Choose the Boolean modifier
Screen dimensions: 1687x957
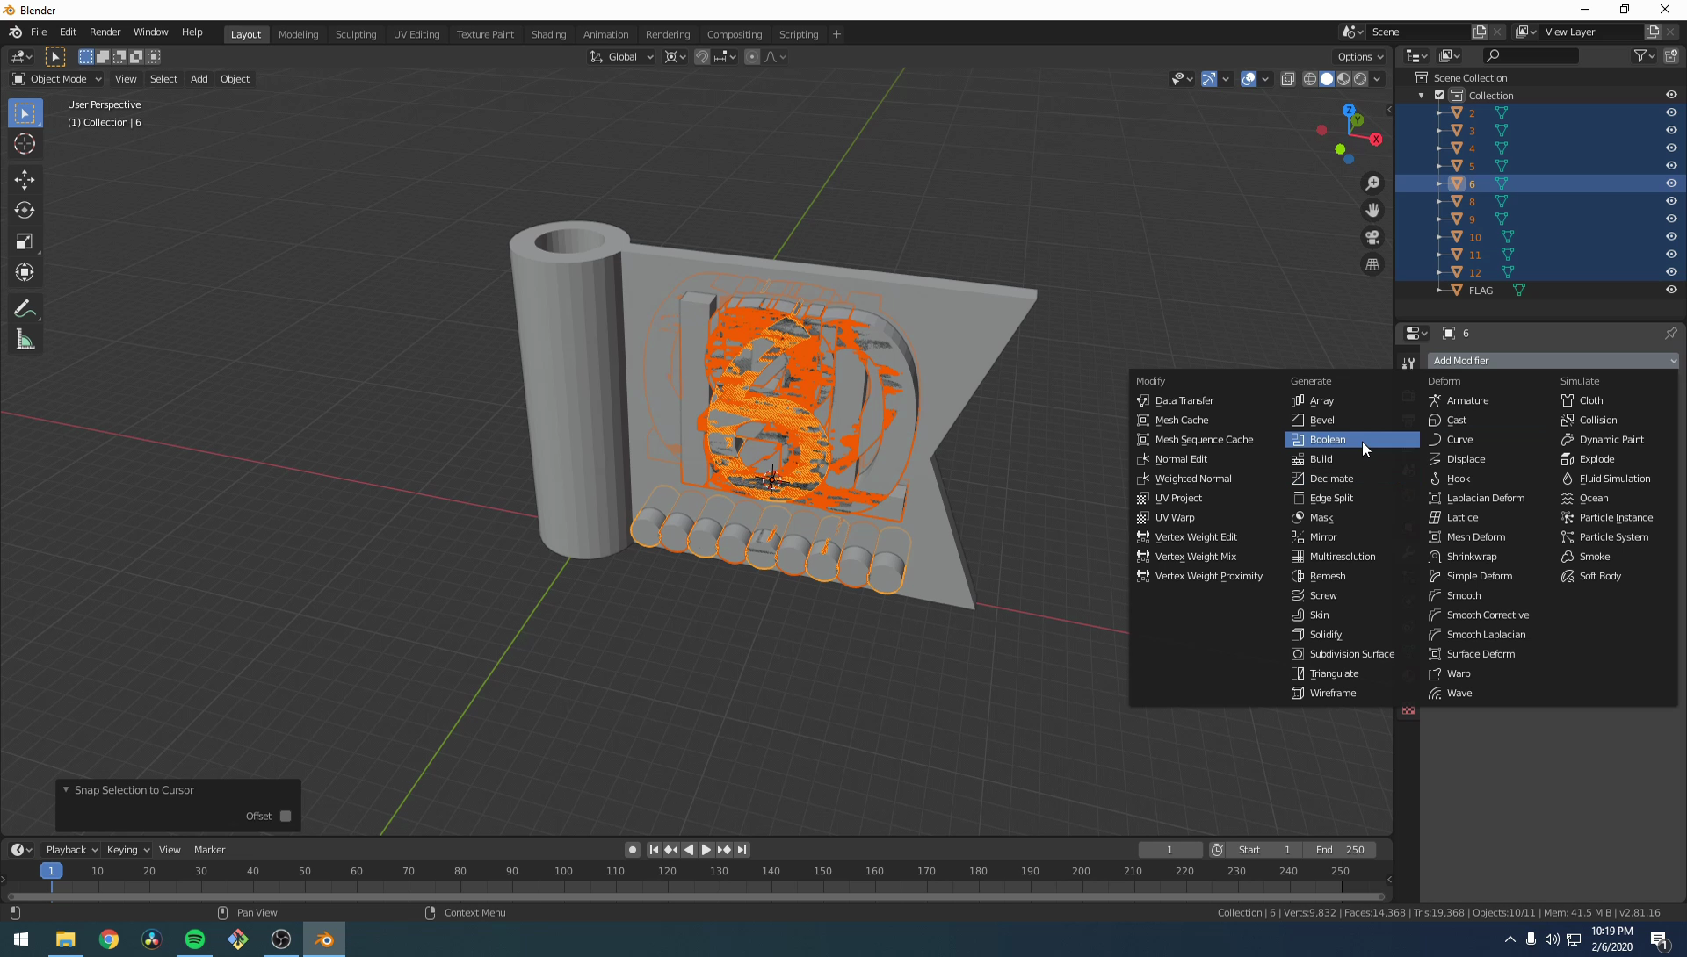pos(1327,440)
